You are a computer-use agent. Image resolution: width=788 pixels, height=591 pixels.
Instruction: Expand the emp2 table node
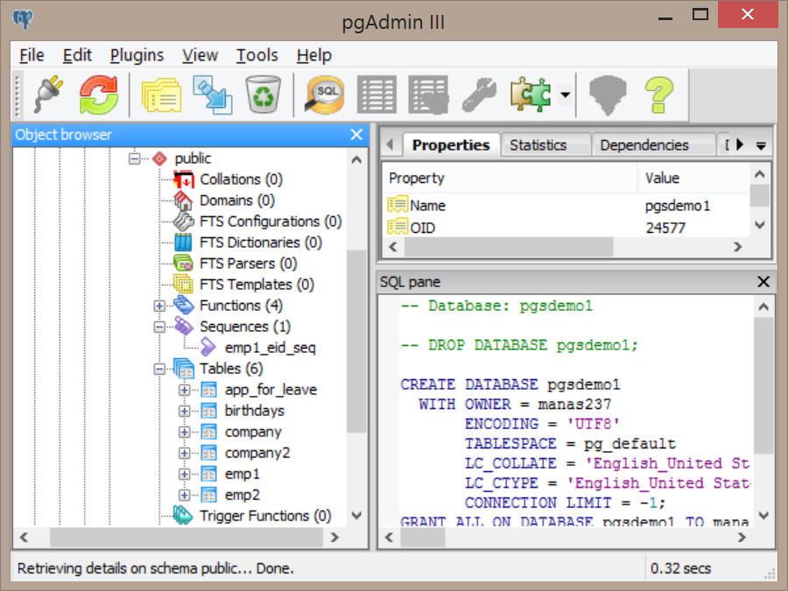(x=185, y=496)
